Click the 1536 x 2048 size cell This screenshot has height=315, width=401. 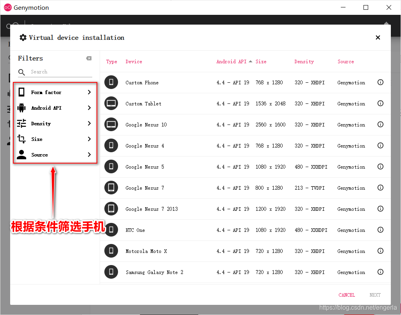pos(270,103)
